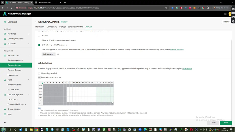Click info icon next to Edit Allow List
The image size is (235, 132).
pos(58,54)
